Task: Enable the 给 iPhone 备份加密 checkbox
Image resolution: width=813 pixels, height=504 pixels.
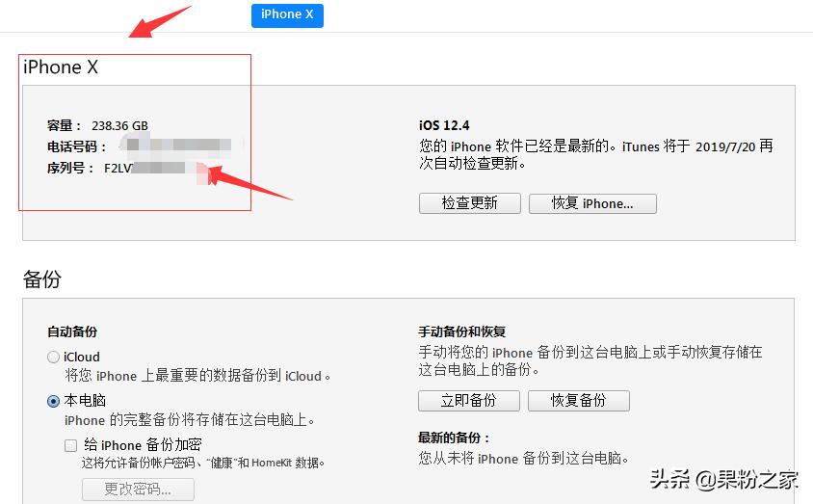Action: coord(70,445)
